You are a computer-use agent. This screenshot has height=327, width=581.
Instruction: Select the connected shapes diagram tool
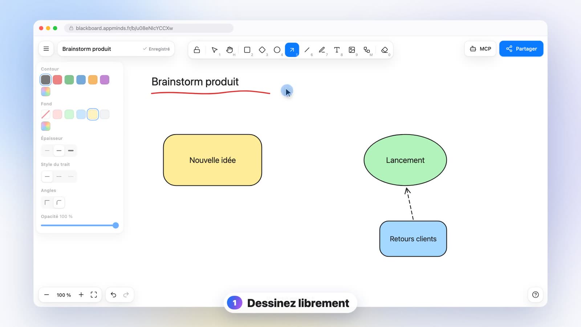click(367, 50)
